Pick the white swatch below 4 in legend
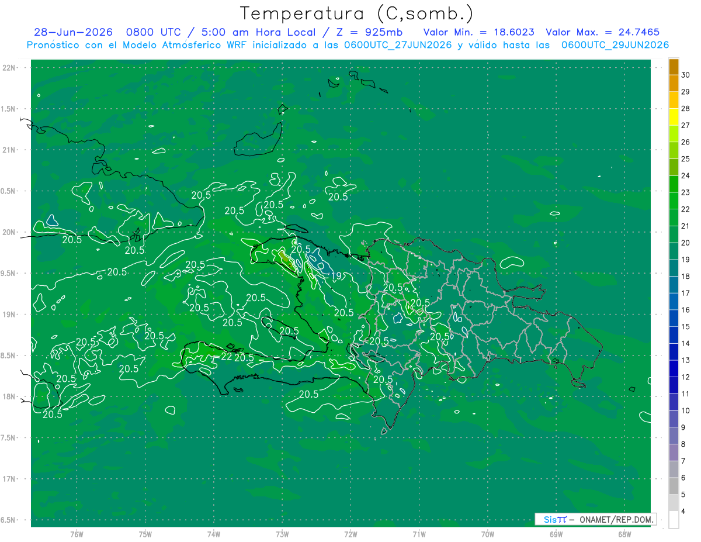 click(674, 520)
